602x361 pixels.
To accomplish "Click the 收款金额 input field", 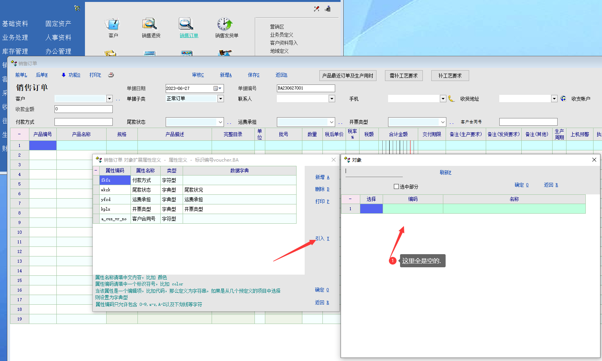I will coord(83,109).
